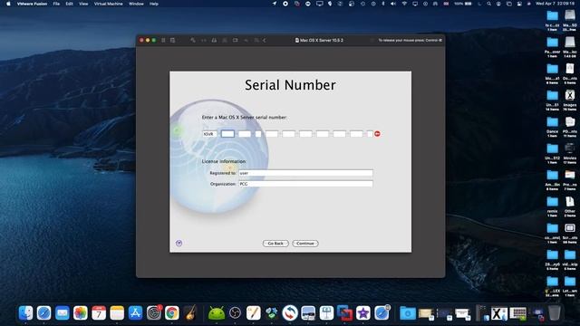Open the View menu

[x=83, y=4]
